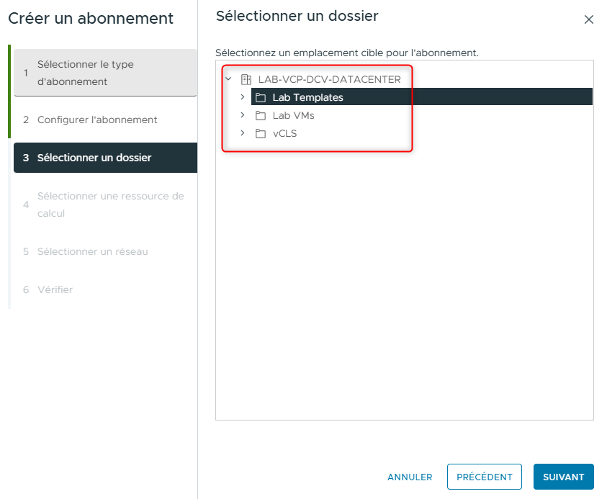Image resolution: width=607 pixels, height=499 pixels.
Task: Click the vCLS folder icon
Action: (x=260, y=133)
